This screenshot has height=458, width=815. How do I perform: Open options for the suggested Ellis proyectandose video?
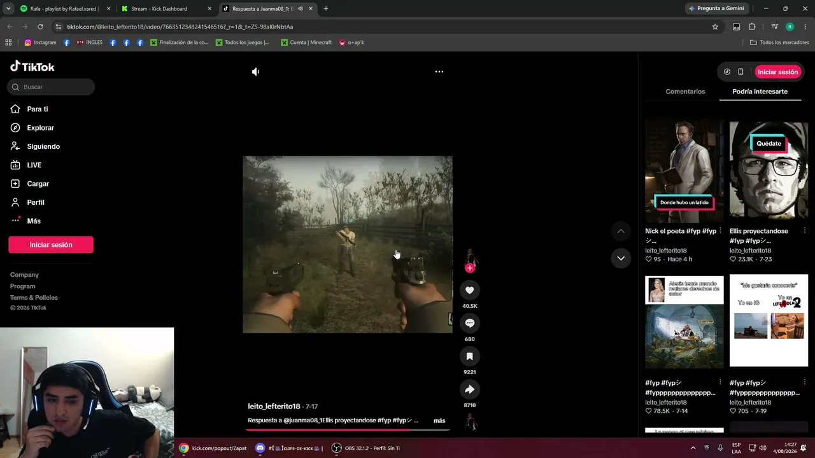pyautogui.click(x=804, y=230)
